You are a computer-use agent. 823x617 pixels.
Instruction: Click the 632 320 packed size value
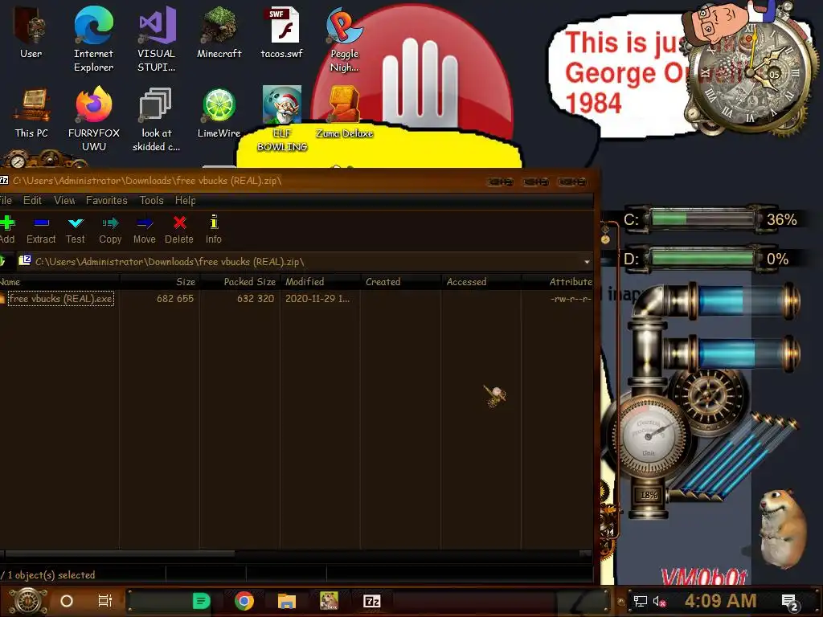point(255,299)
